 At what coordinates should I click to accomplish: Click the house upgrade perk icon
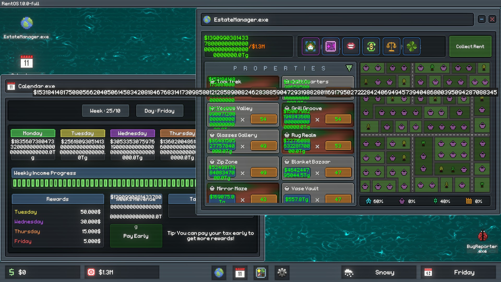pos(311,46)
